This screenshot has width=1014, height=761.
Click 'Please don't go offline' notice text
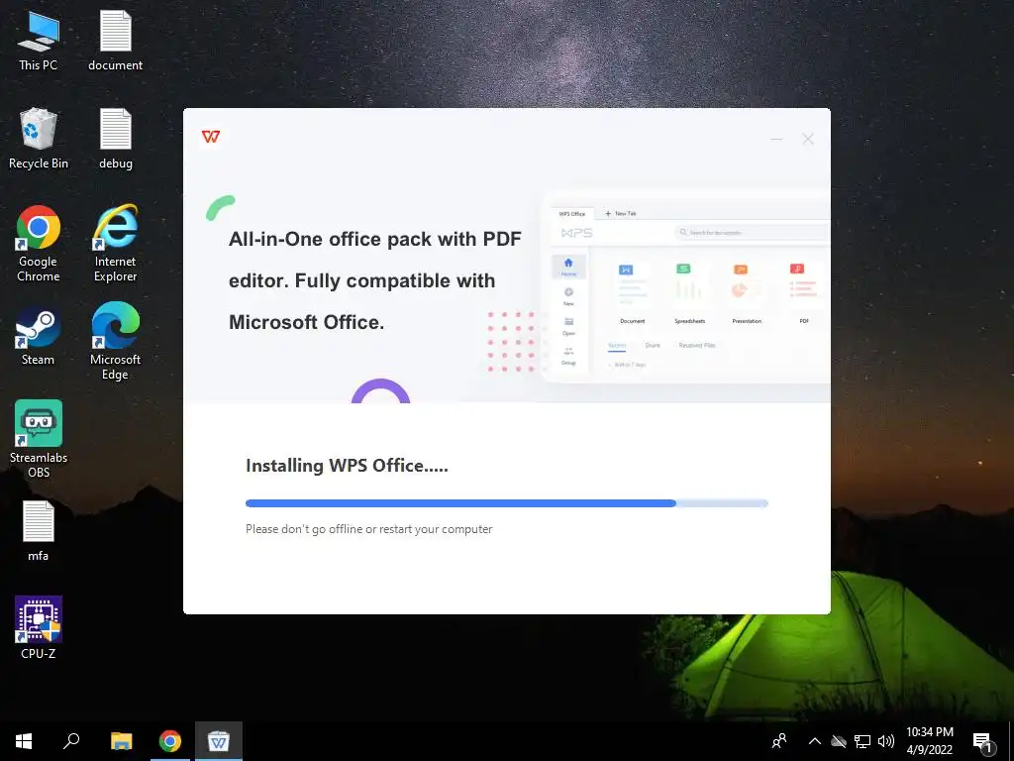368,529
